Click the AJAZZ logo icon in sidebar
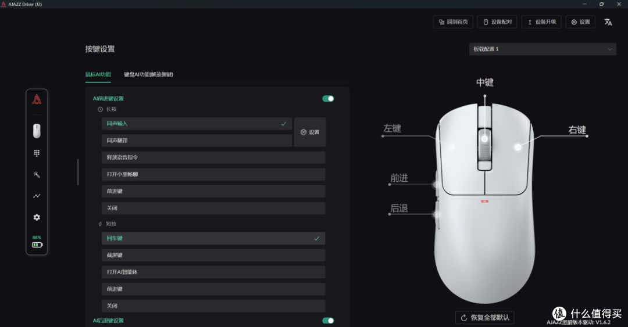This screenshot has height=327, width=628. click(37, 99)
